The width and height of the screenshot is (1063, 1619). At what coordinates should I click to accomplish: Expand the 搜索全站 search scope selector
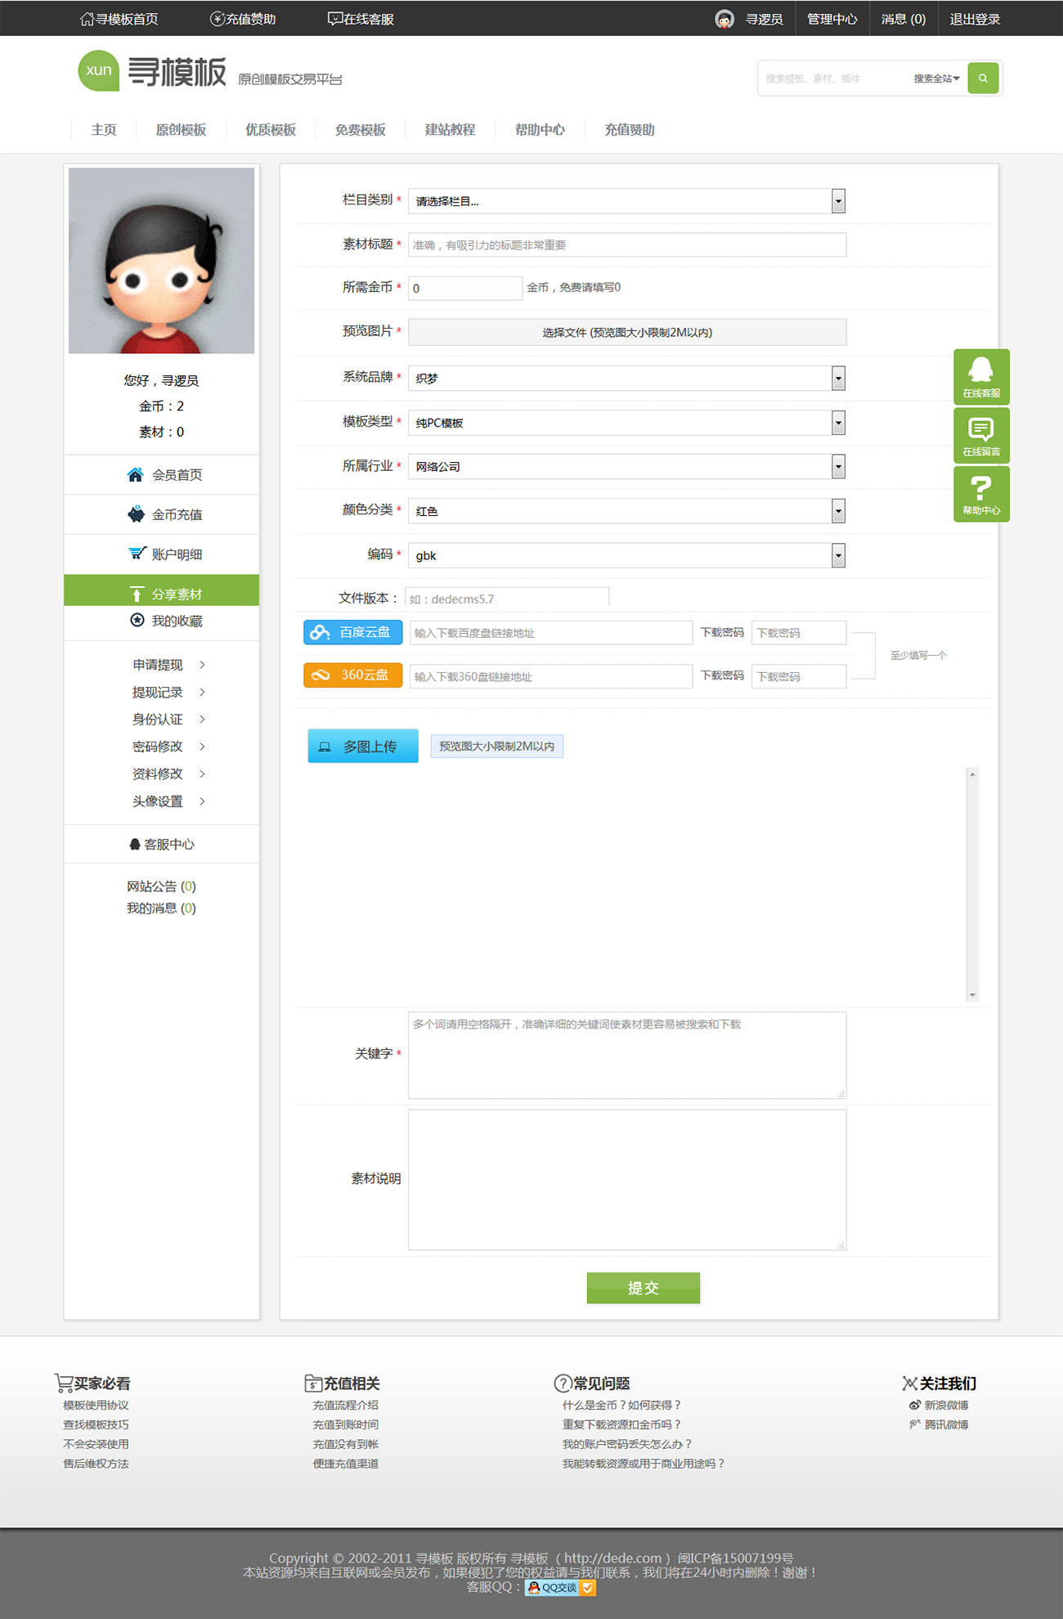pos(936,78)
